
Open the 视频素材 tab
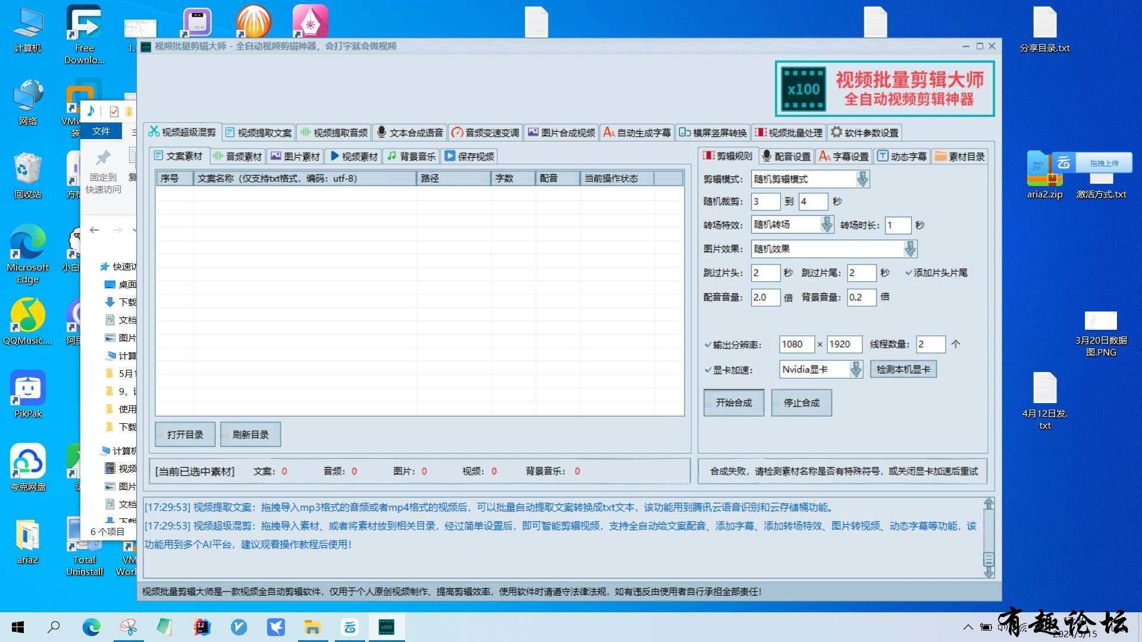(354, 156)
